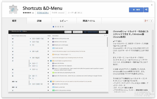Click the Shortcuts &D-Menu puzzle piece icon
This screenshot has width=157, height=99.
click(x=14, y=9)
